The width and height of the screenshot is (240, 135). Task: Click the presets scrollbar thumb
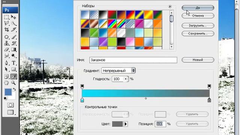pos(171,18)
